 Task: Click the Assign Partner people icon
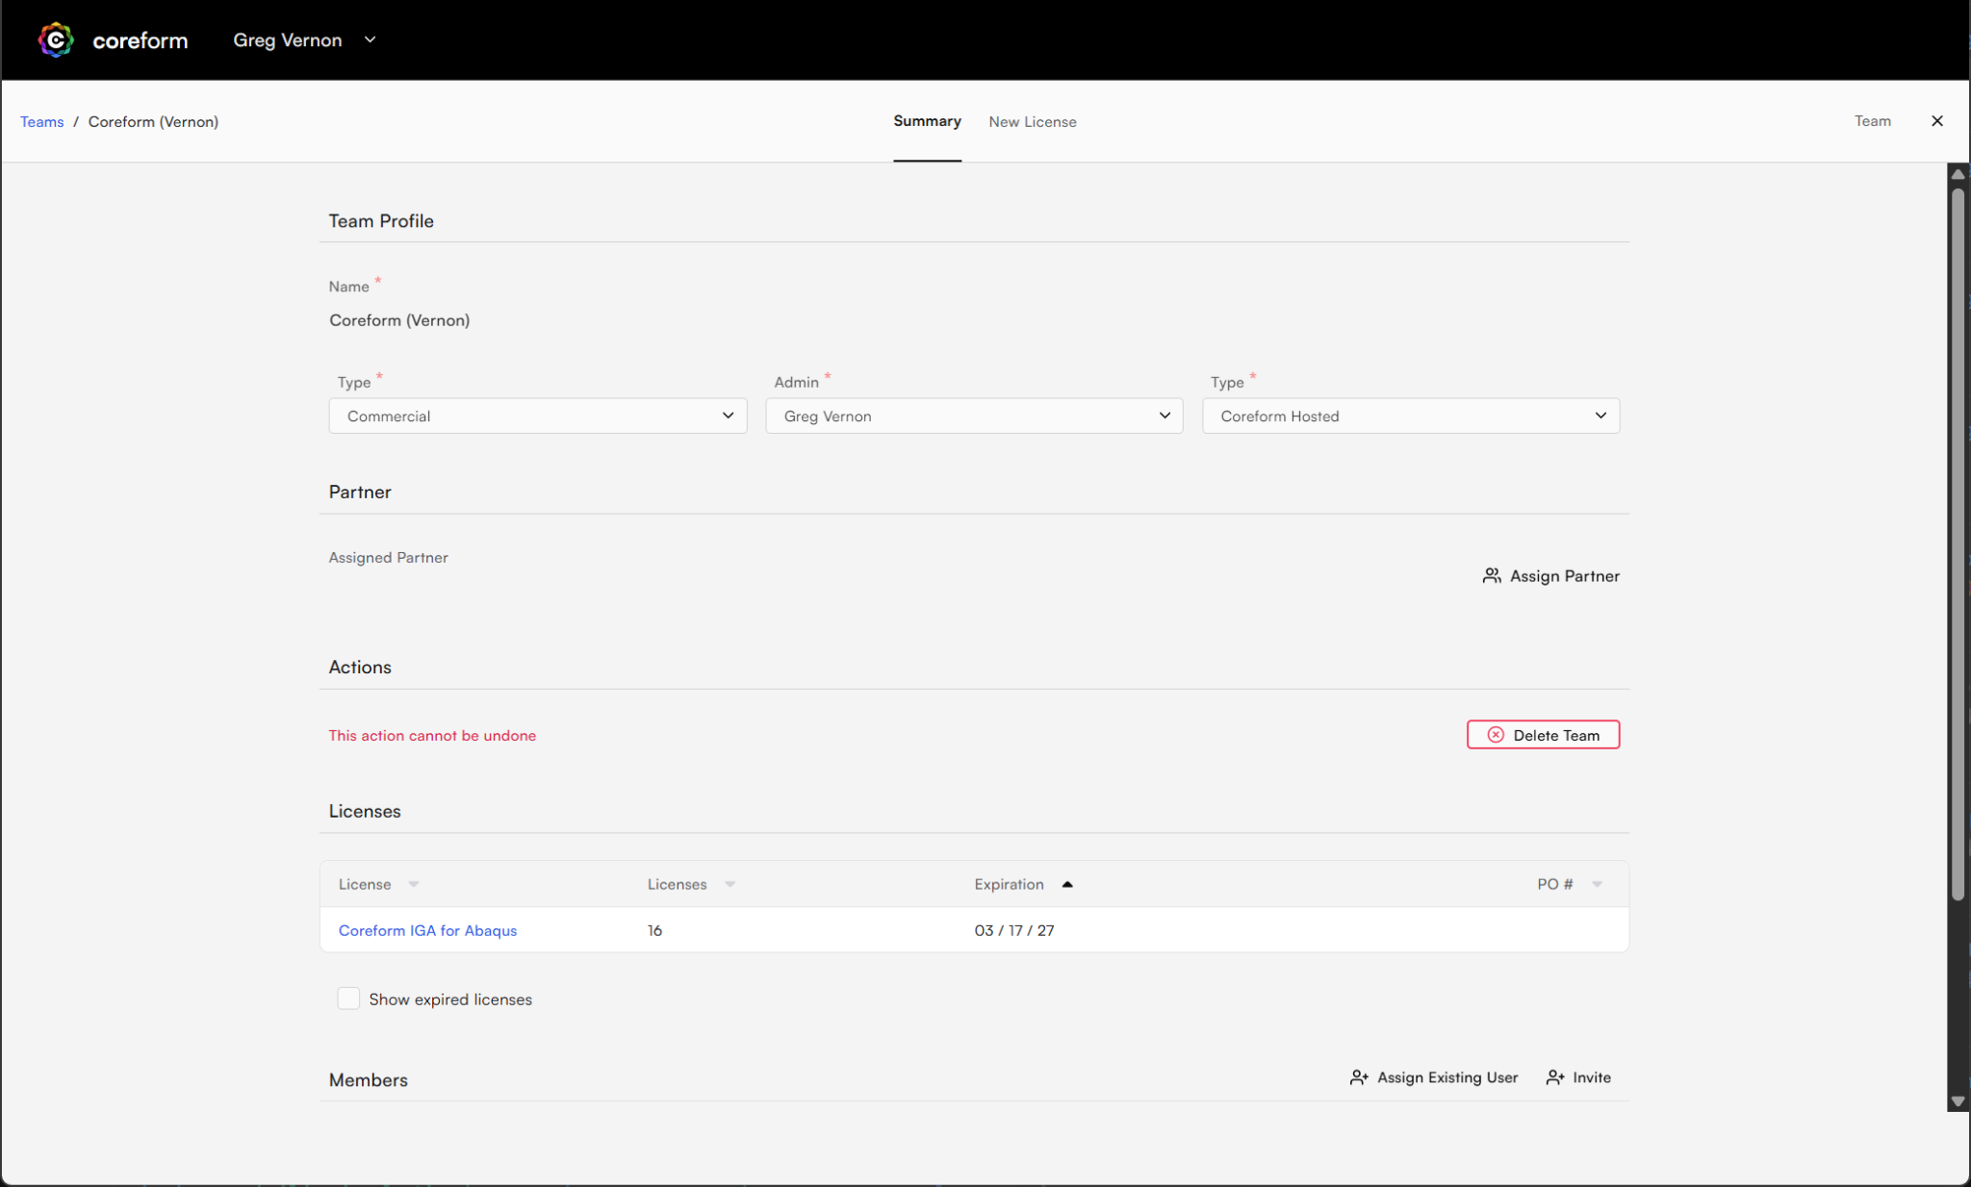(1492, 575)
